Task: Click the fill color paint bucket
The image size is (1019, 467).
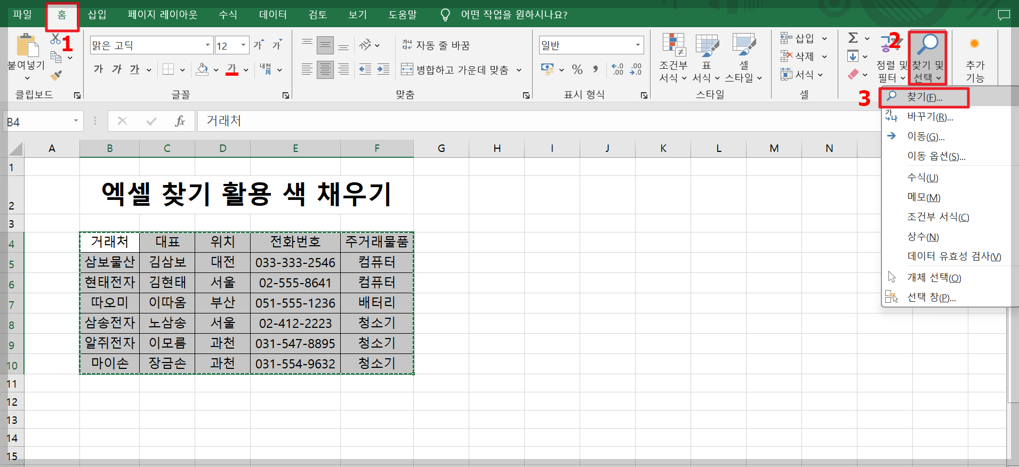Action: click(203, 69)
